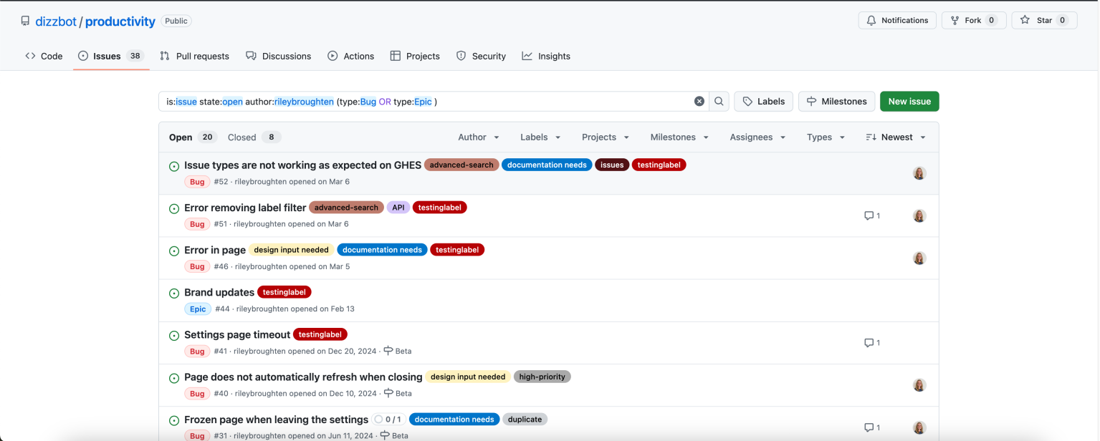The image size is (1100, 441).
Task: Expand the Author filter dropdown
Action: [x=478, y=137]
